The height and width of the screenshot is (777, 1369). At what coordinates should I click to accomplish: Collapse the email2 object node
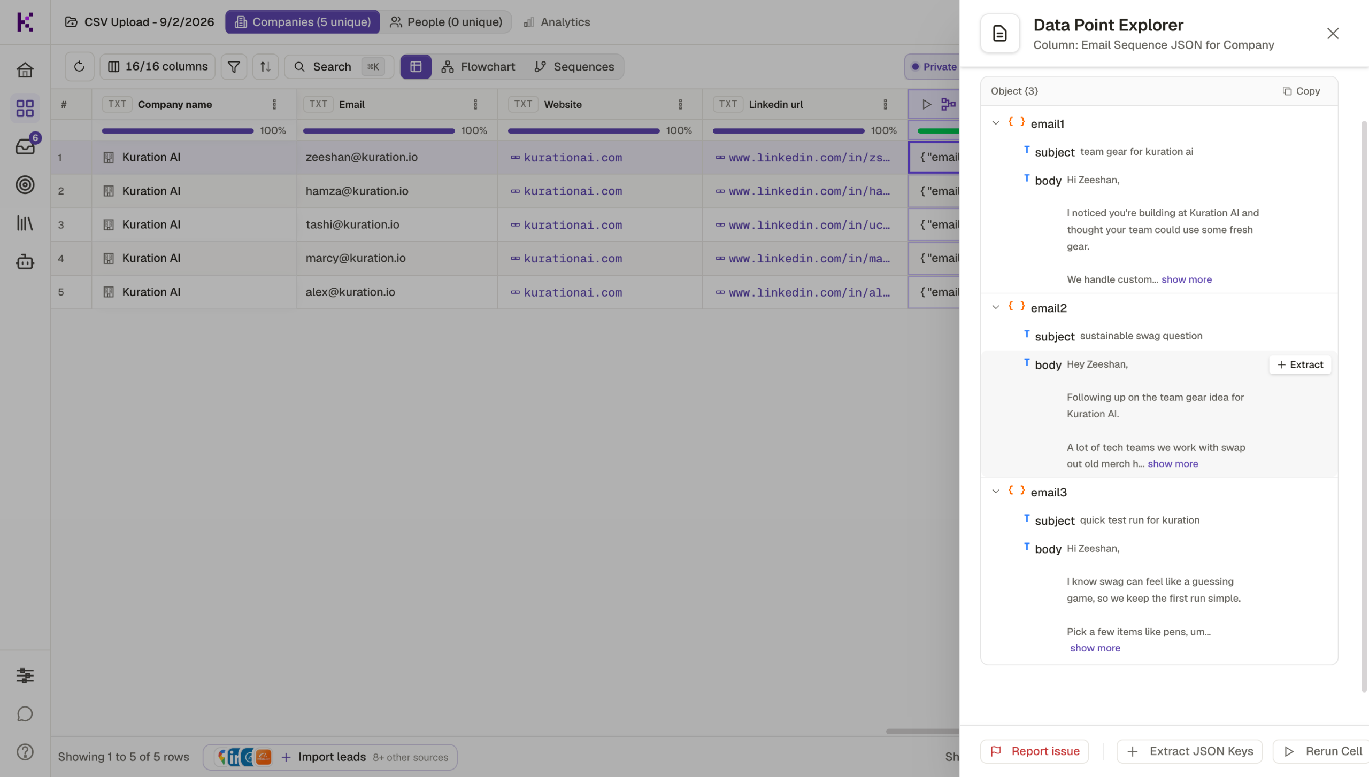coord(996,307)
